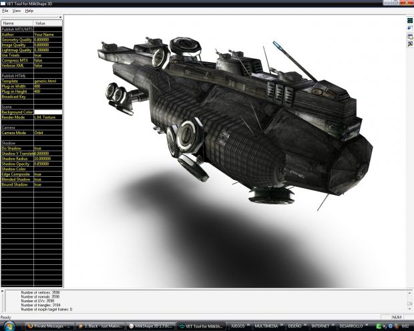The height and width of the screenshot is (331, 414).
Task: Edit Shadow Y Translate value 0.000000
Action: [x=48, y=153]
